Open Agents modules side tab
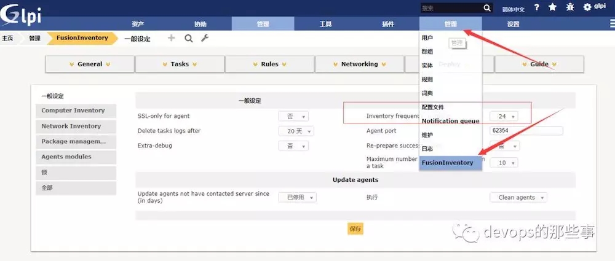The image size is (615, 261). [x=76, y=157]
